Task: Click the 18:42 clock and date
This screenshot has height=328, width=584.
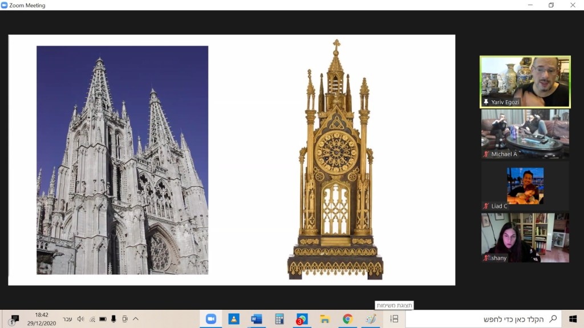Action: click(42, 319)
